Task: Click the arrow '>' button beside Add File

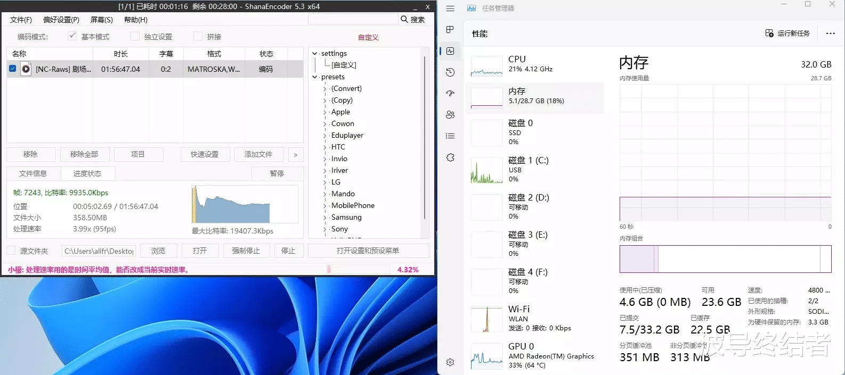Action: click(296, 154)
